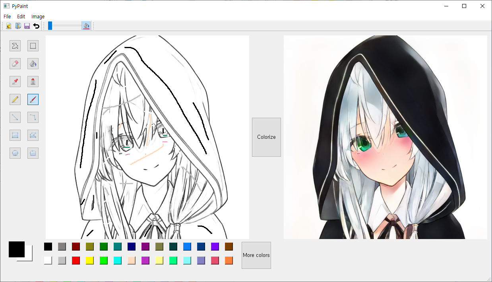Select the spring green swatch
The image size is (492, 282).
173,261
